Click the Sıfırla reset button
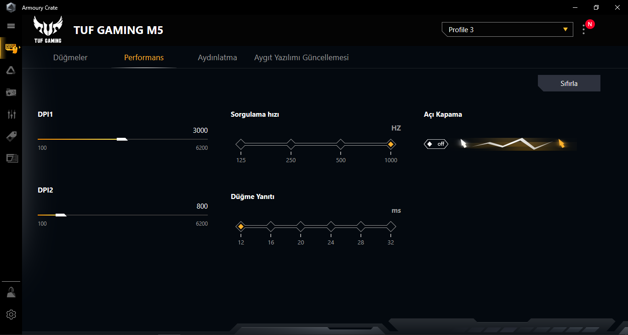This screenshot has width=628, height=335. 569,83
